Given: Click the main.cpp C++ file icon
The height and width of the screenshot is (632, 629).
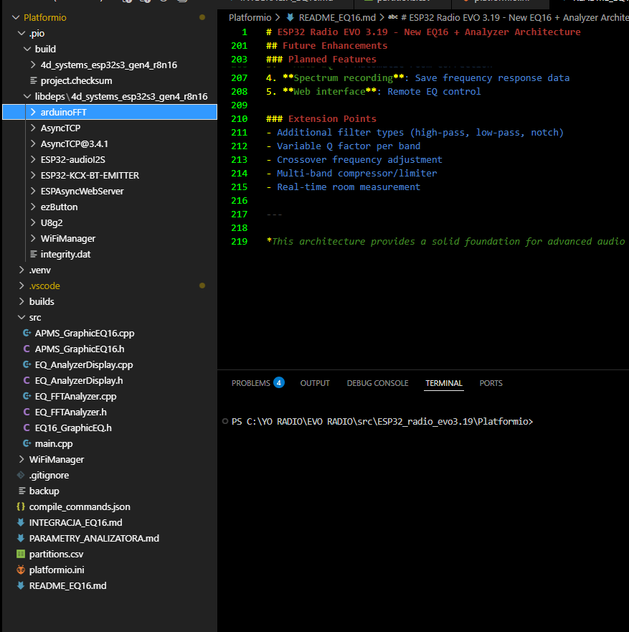Looking at the screenshot, I should click(27, 443).
